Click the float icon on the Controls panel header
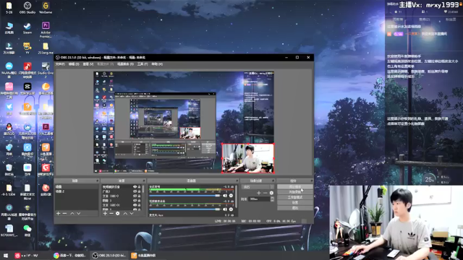The image size is (463, 260). (311, 181)
